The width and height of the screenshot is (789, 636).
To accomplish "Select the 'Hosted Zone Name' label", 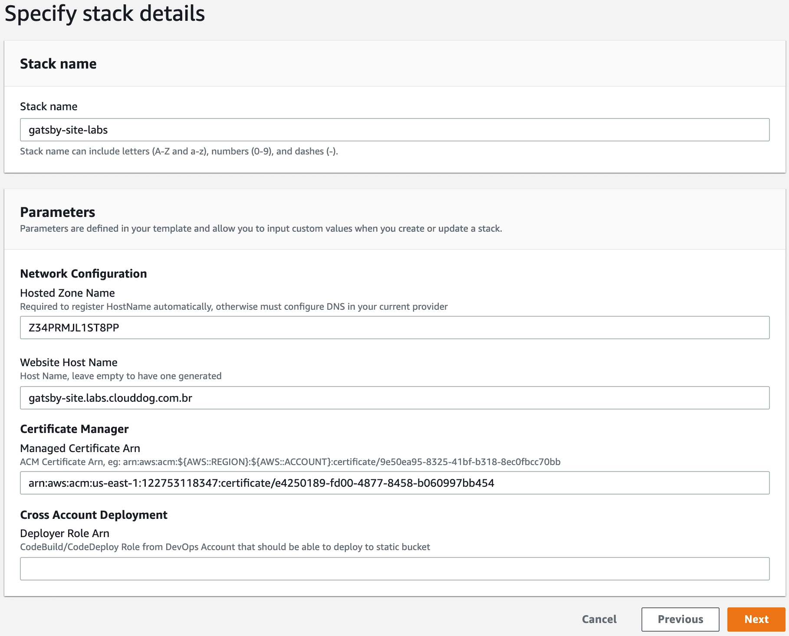I will coord(67,293).
